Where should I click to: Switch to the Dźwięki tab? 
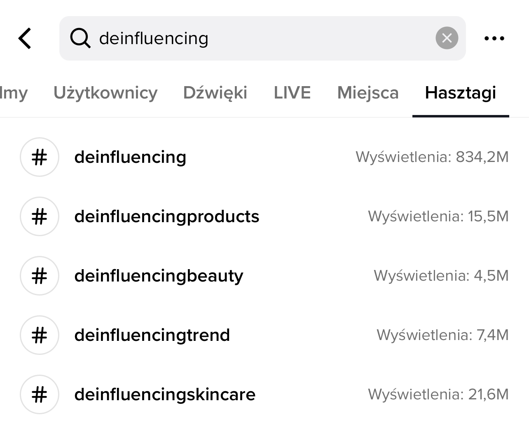215,93
